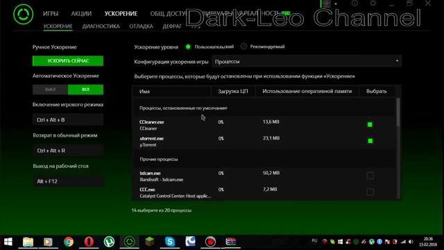
Task: Open dropdown arrow beside user avatar
Action: (336, 3)
